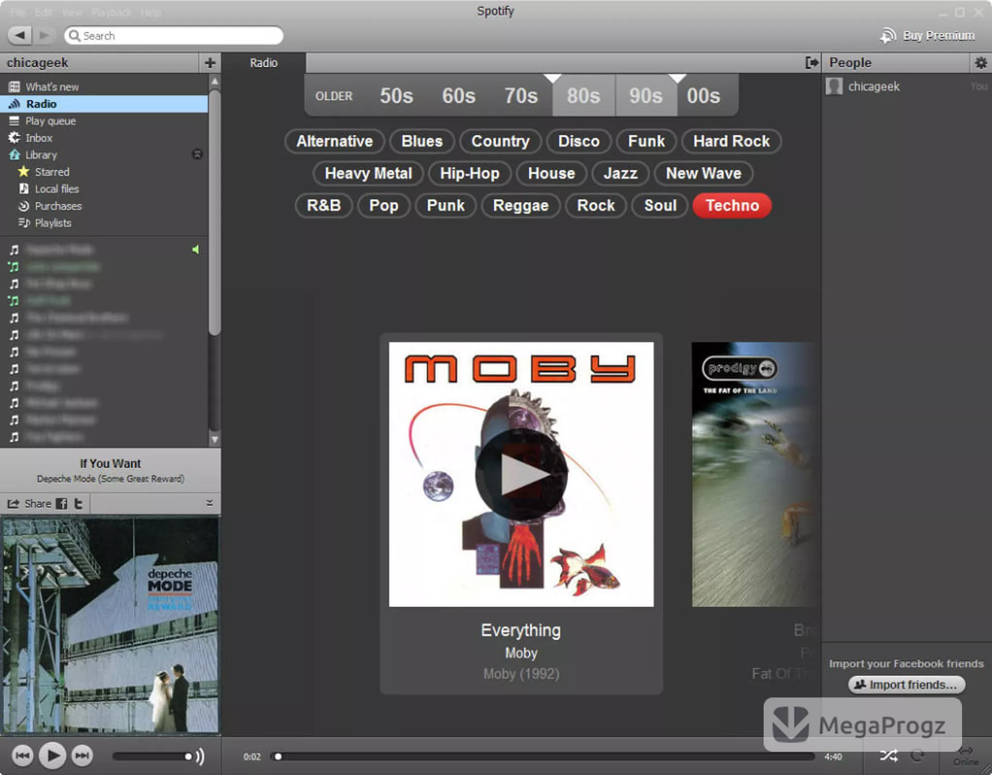Click Import friends button
Screen dimensions: 992x775
[x=906, y=685]
